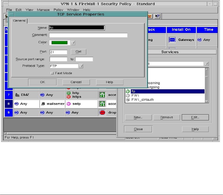The image size is (223, 195).
Task: Click the mailserver host icon in rule 8
Action: [x=43, y=104]
